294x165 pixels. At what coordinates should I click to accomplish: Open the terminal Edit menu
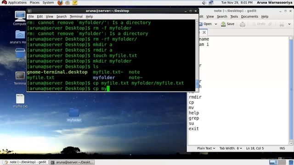coord(40,16)
